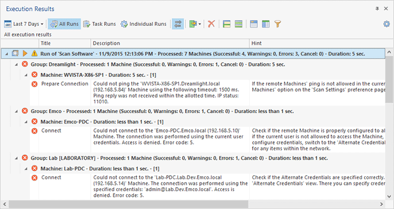Click the horizontal scrollbar right arrow
Screen dimensions: 394x209
coord(381,204)
